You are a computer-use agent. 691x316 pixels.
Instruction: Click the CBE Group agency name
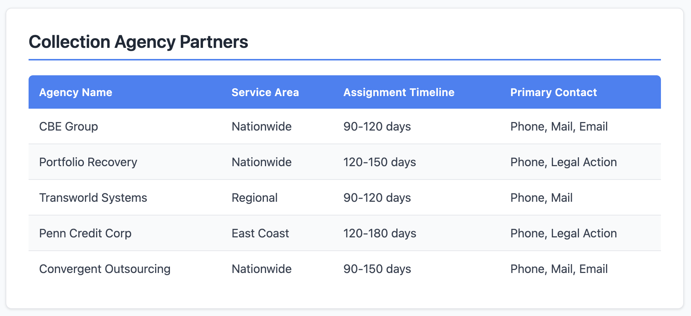coord(69,126)
